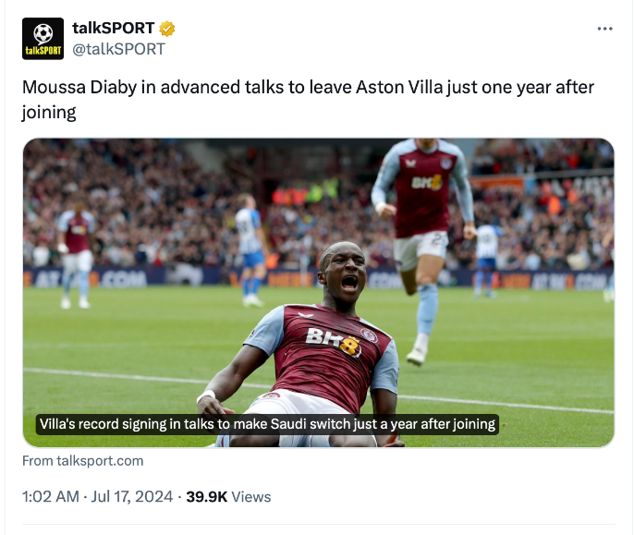The height and width of the screenshot is (535, 634).
Task: Click the talkSPORT profile avatar
Action: coord(43,39)
